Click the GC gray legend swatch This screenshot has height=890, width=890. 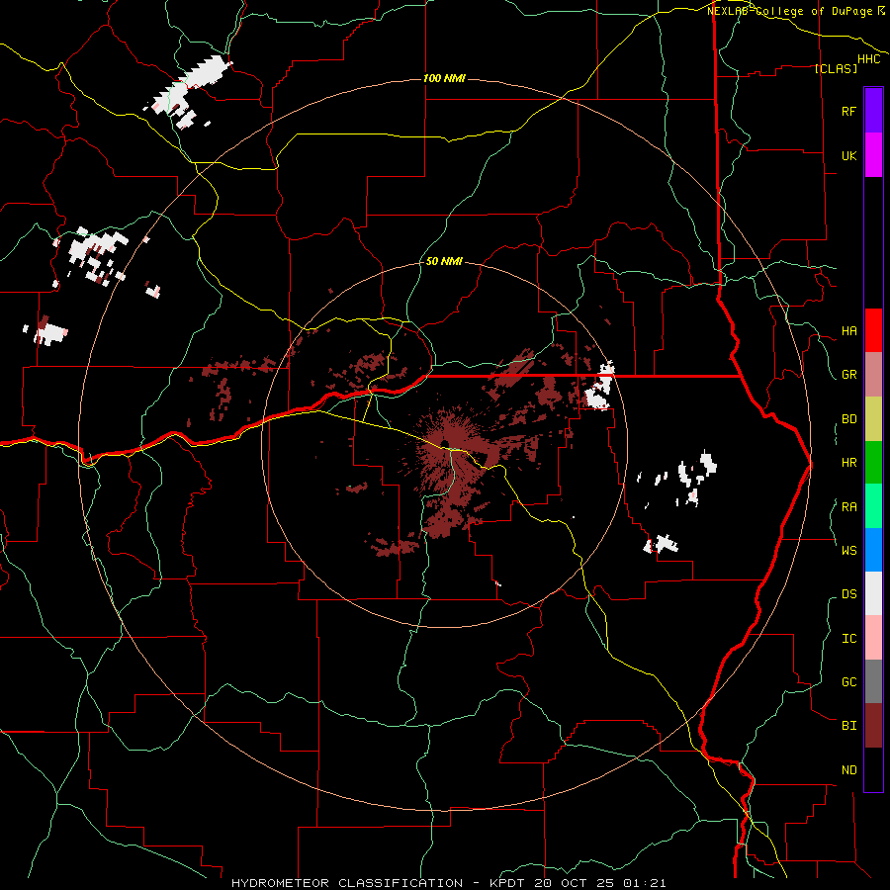(873, 681)
